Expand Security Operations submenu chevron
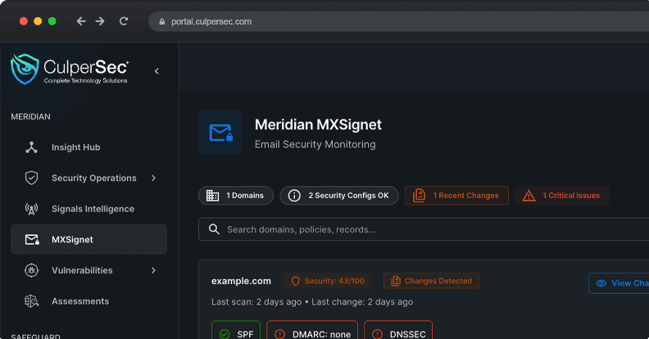 [153, 178]
